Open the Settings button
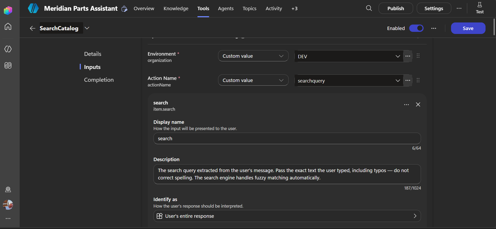Screen dimensions: 496x229 [434, 8]
